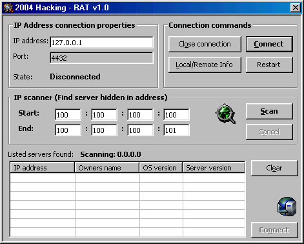Click the 'Scanning: 0.0.0.0' status text
This screenshot has height=244, width=304.
point(110,154)
